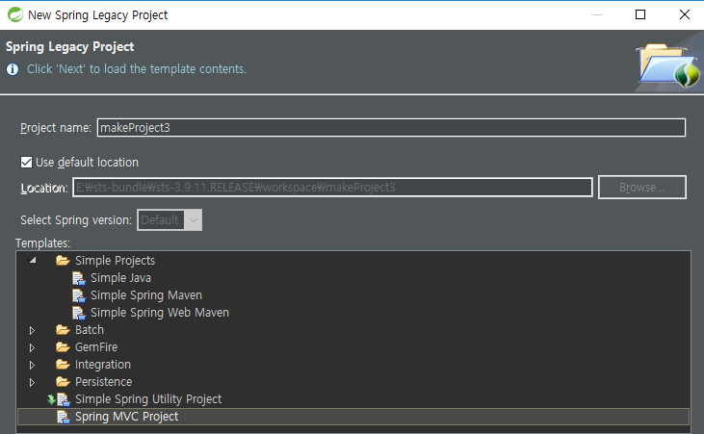Click the Simple Java template icon

[79, 278]
